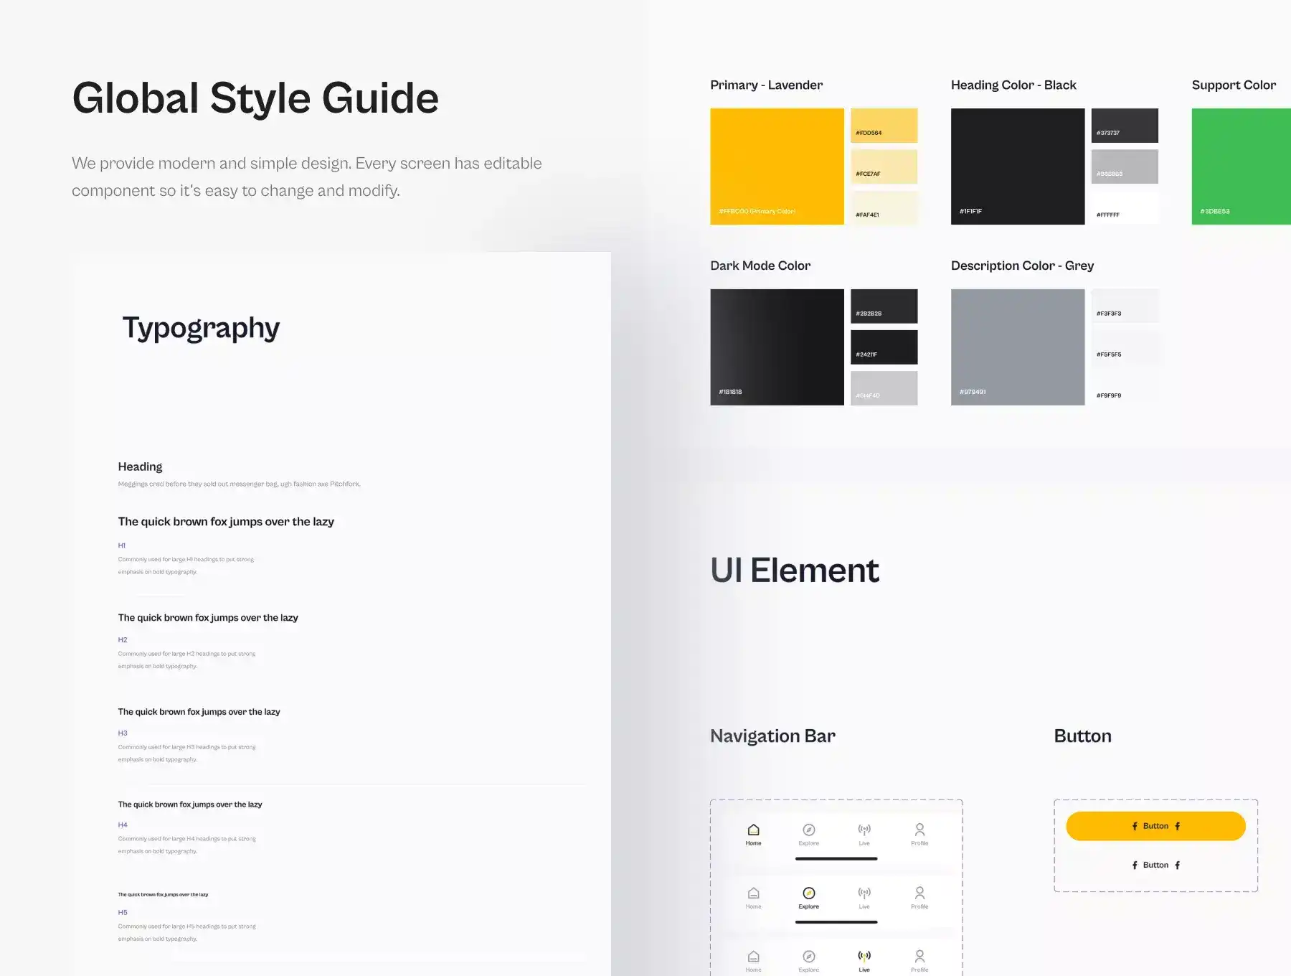Select the inactive Explore icon in top navigation bar
1291x976 pixels.
click(808, 830)
